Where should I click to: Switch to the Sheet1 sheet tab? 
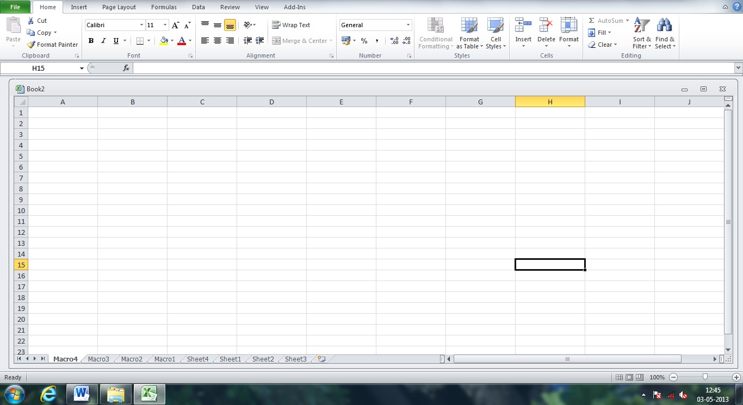coord(230,359)
